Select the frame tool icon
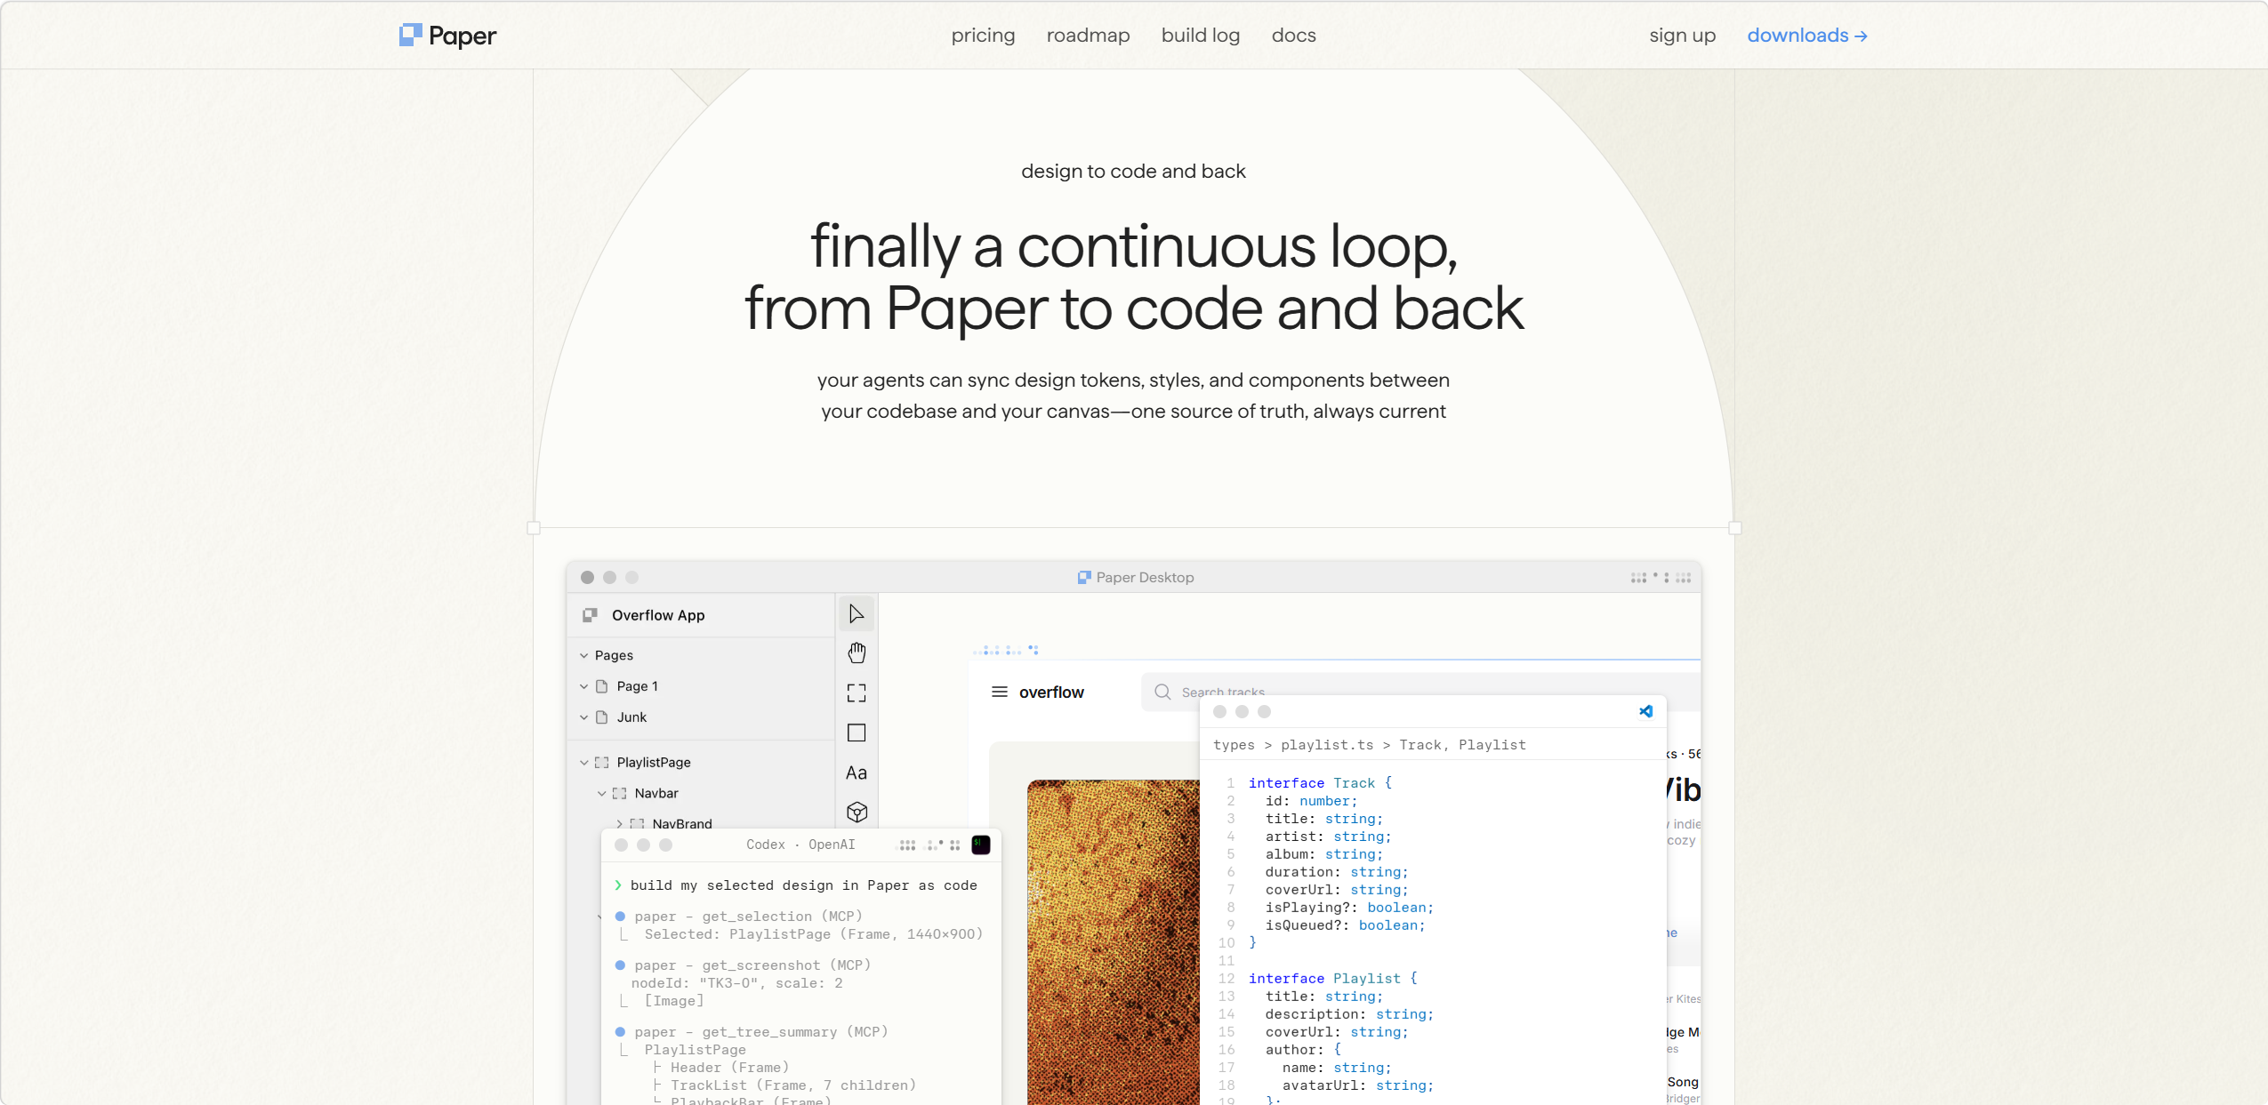This screenshot has width=2268, height=1105. click(857, 693)
